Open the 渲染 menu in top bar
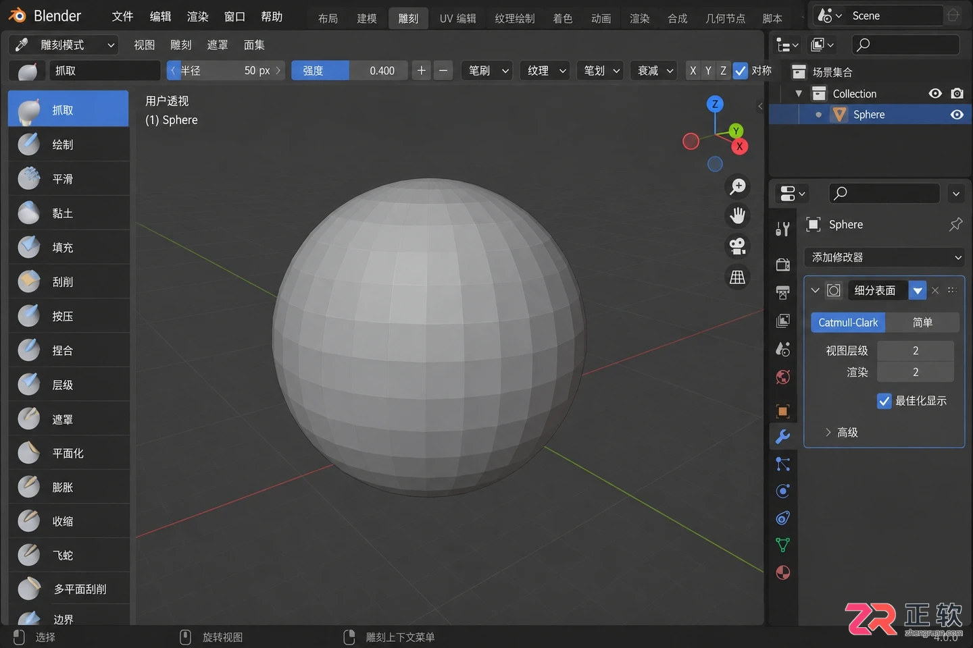Screen dimensions: 973x648 [x=197, y=16]
